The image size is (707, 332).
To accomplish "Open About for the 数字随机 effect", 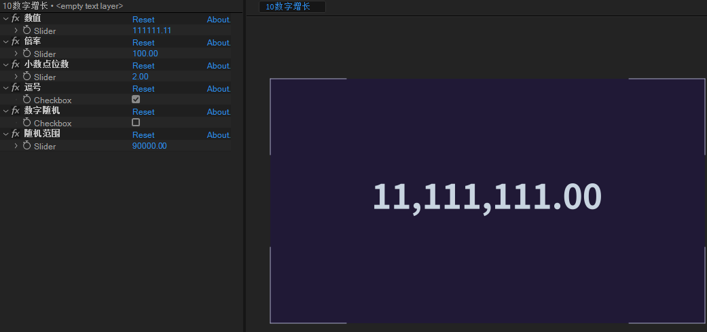I will click(219, 112).
